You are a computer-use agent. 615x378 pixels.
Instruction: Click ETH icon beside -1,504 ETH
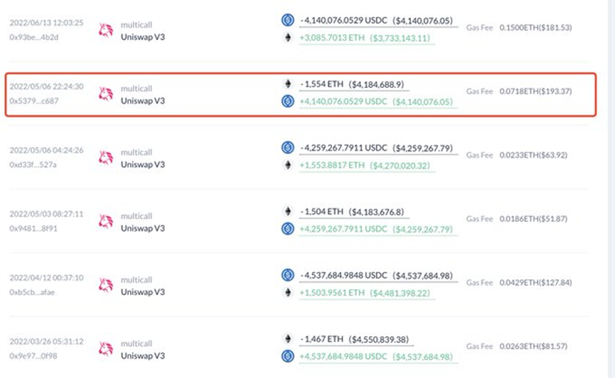click(288, 211)
